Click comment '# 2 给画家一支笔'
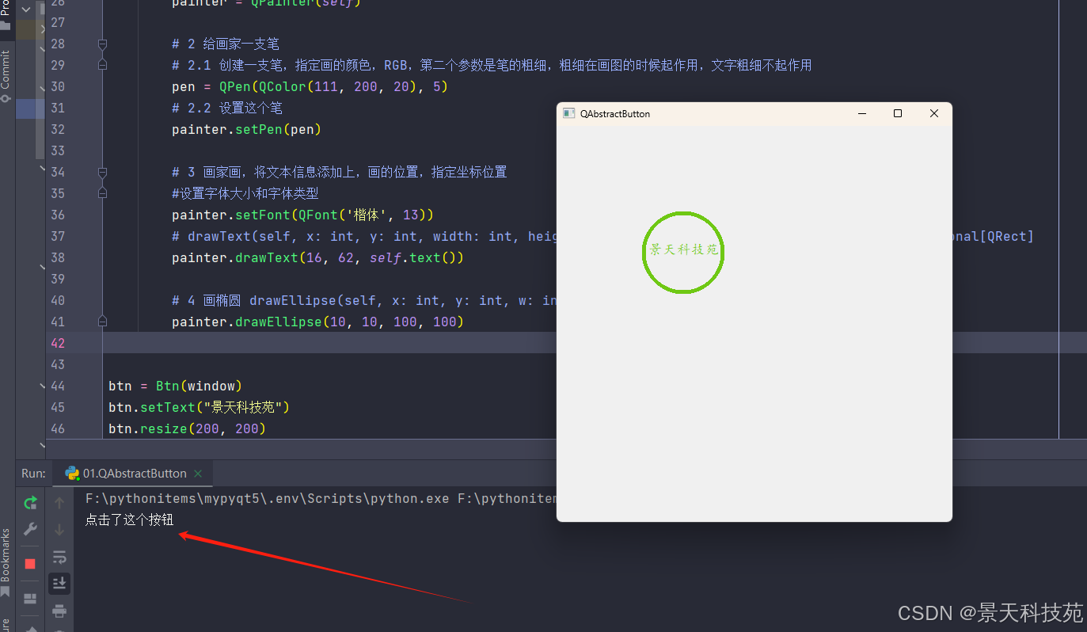This screenshot has height=632, width=1087. coord(226,44)
